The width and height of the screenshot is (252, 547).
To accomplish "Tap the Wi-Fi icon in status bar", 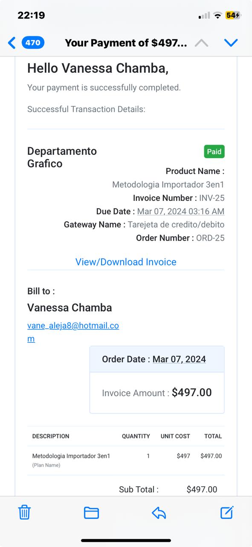I will 218,15.
